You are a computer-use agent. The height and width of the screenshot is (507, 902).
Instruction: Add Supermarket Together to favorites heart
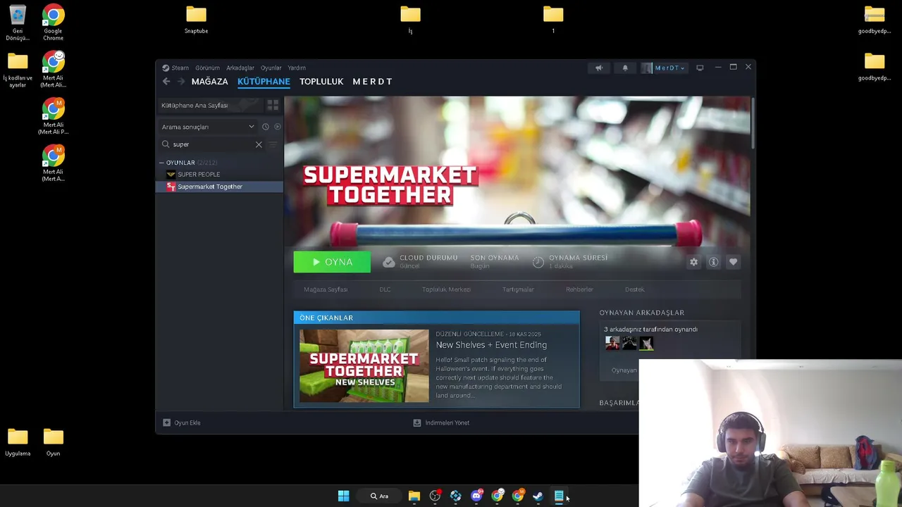pos(733,262)
